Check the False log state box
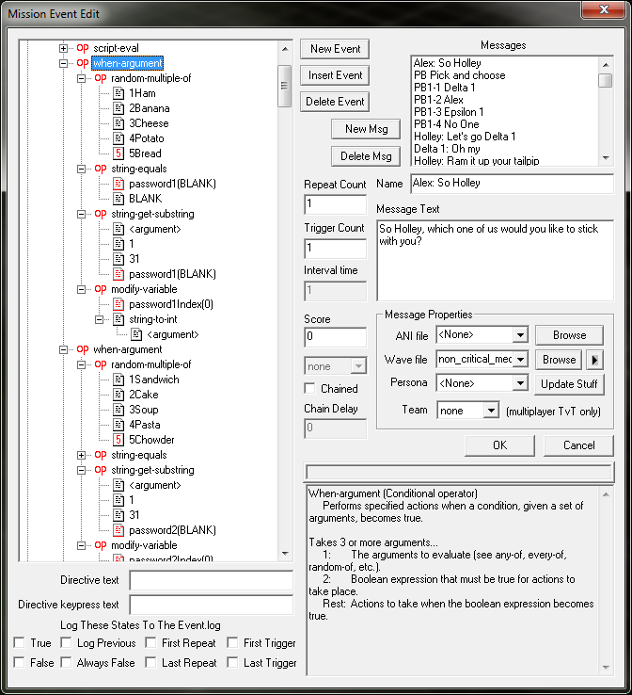Screen dimensions: 632x695 (19, 663)
